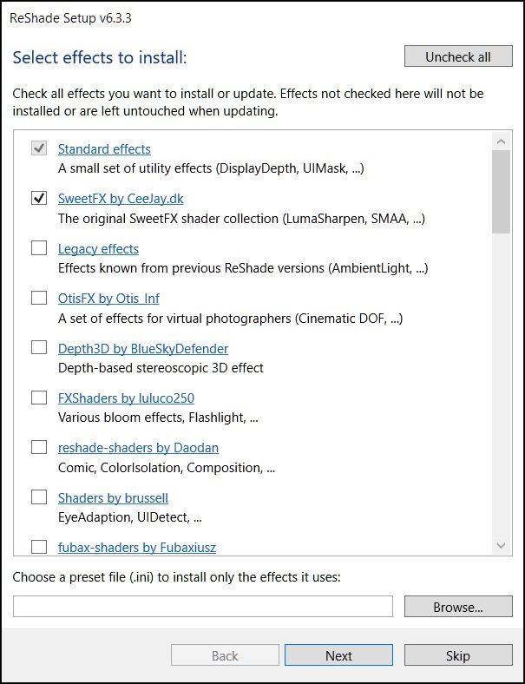Visit the OtisFX by Otis_Inf link
The image size is (525, 684).
point(108,299)
